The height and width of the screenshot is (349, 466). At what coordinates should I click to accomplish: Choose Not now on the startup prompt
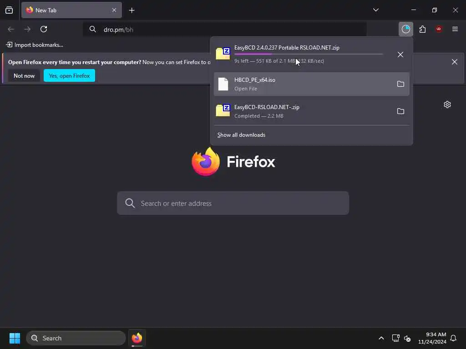tap(24, 76)
